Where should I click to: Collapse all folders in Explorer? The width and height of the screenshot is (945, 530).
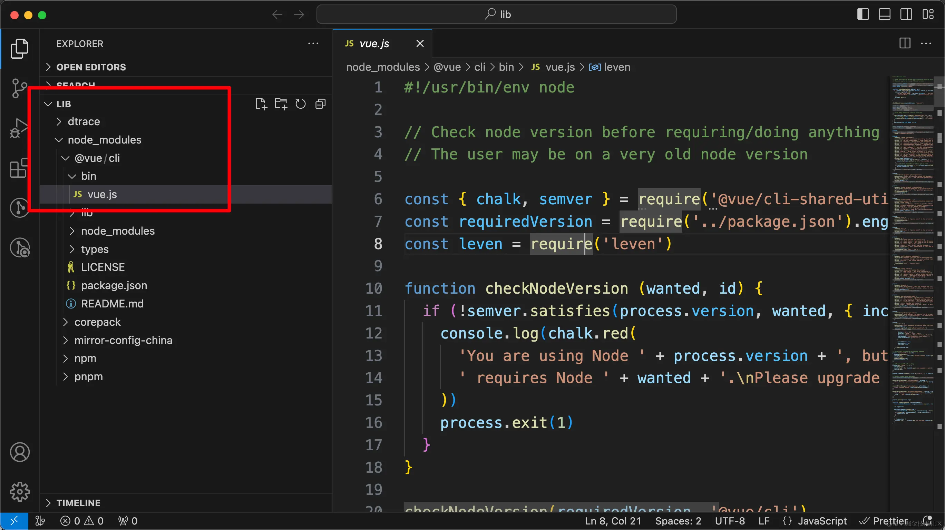320,104
